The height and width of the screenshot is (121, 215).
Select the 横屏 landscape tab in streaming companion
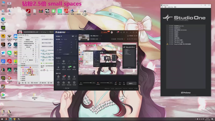(x=73, y=36)
